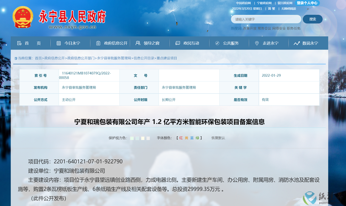This screenshot has width=346, height=206.
Task: Click the 政民互动 chat bubble icon
Action: pos(178,43)
